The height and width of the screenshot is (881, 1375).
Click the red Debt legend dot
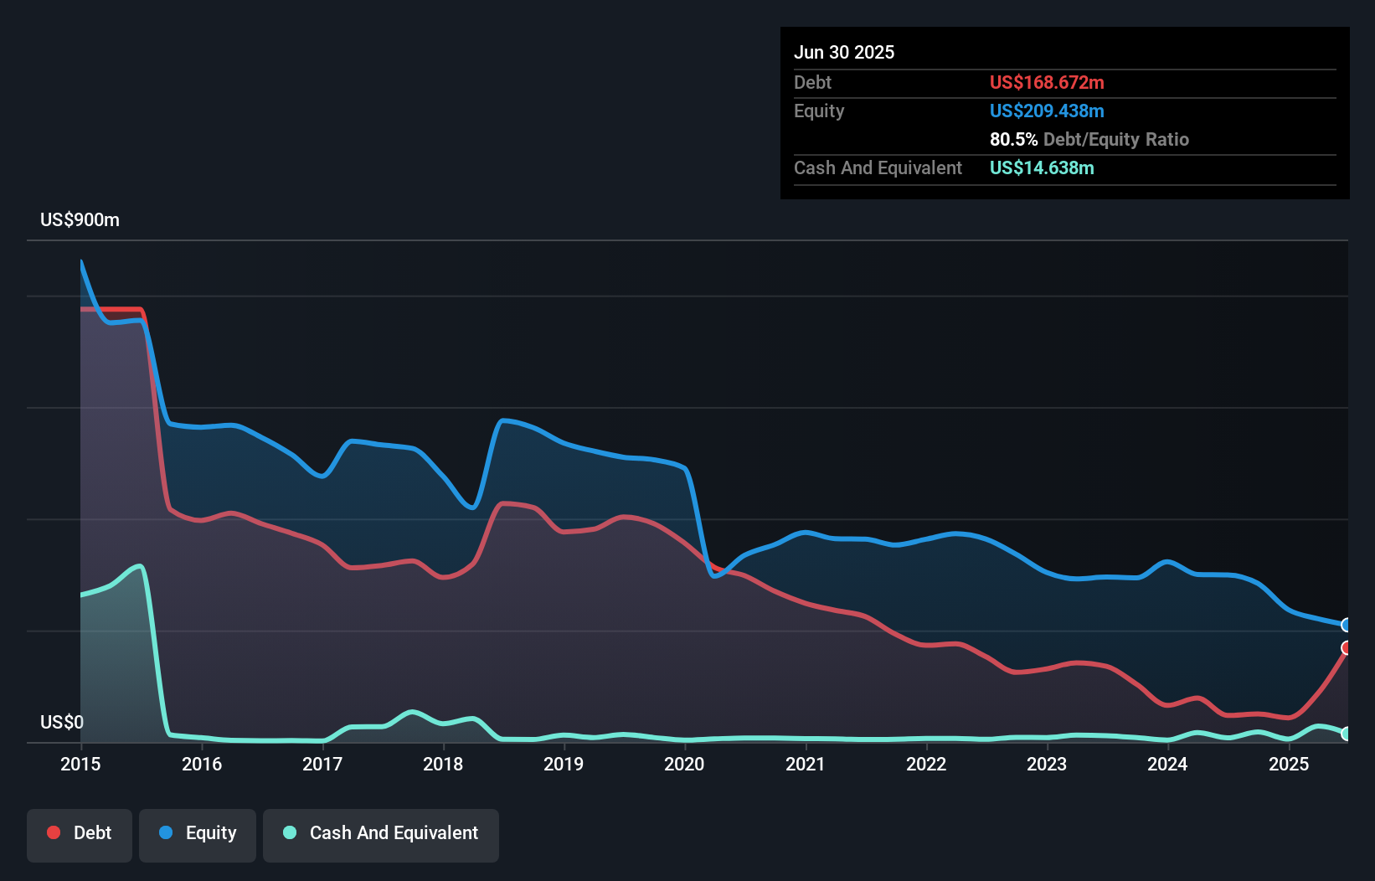click(54, 832)
